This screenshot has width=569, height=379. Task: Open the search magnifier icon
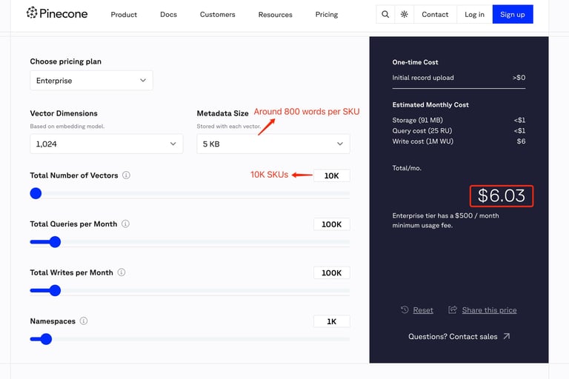pyautogui.click(x=385, y=15)
